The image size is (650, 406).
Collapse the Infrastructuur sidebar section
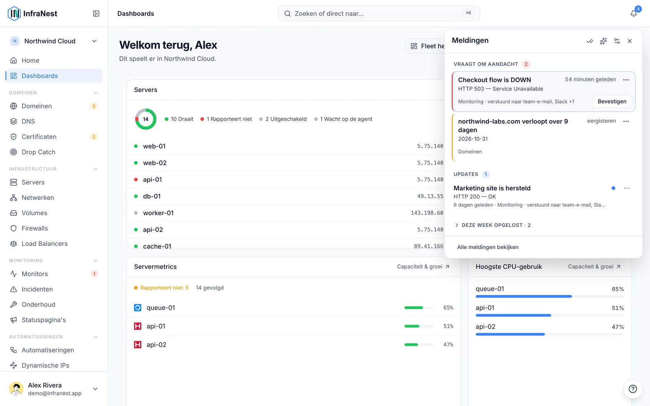[x=96, y=169]
